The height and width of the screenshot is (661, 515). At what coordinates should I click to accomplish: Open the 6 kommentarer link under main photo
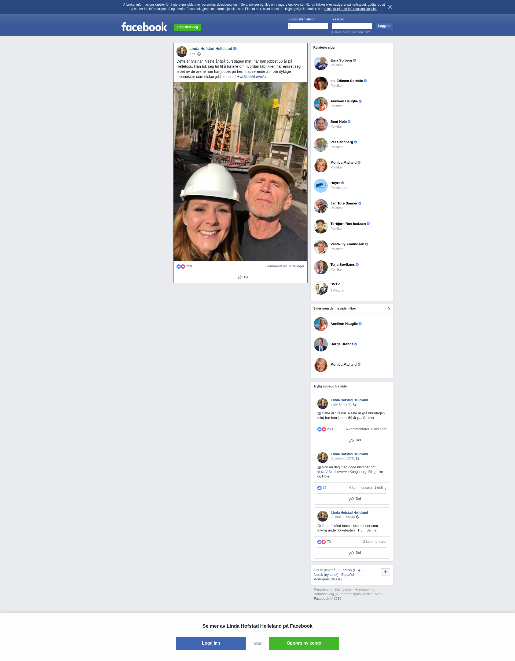(x=275, y=266)
